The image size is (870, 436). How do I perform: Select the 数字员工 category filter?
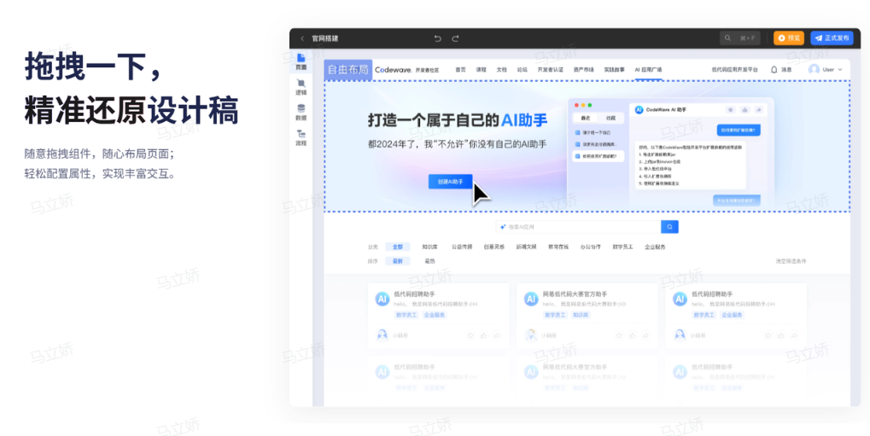click(622, 247)
